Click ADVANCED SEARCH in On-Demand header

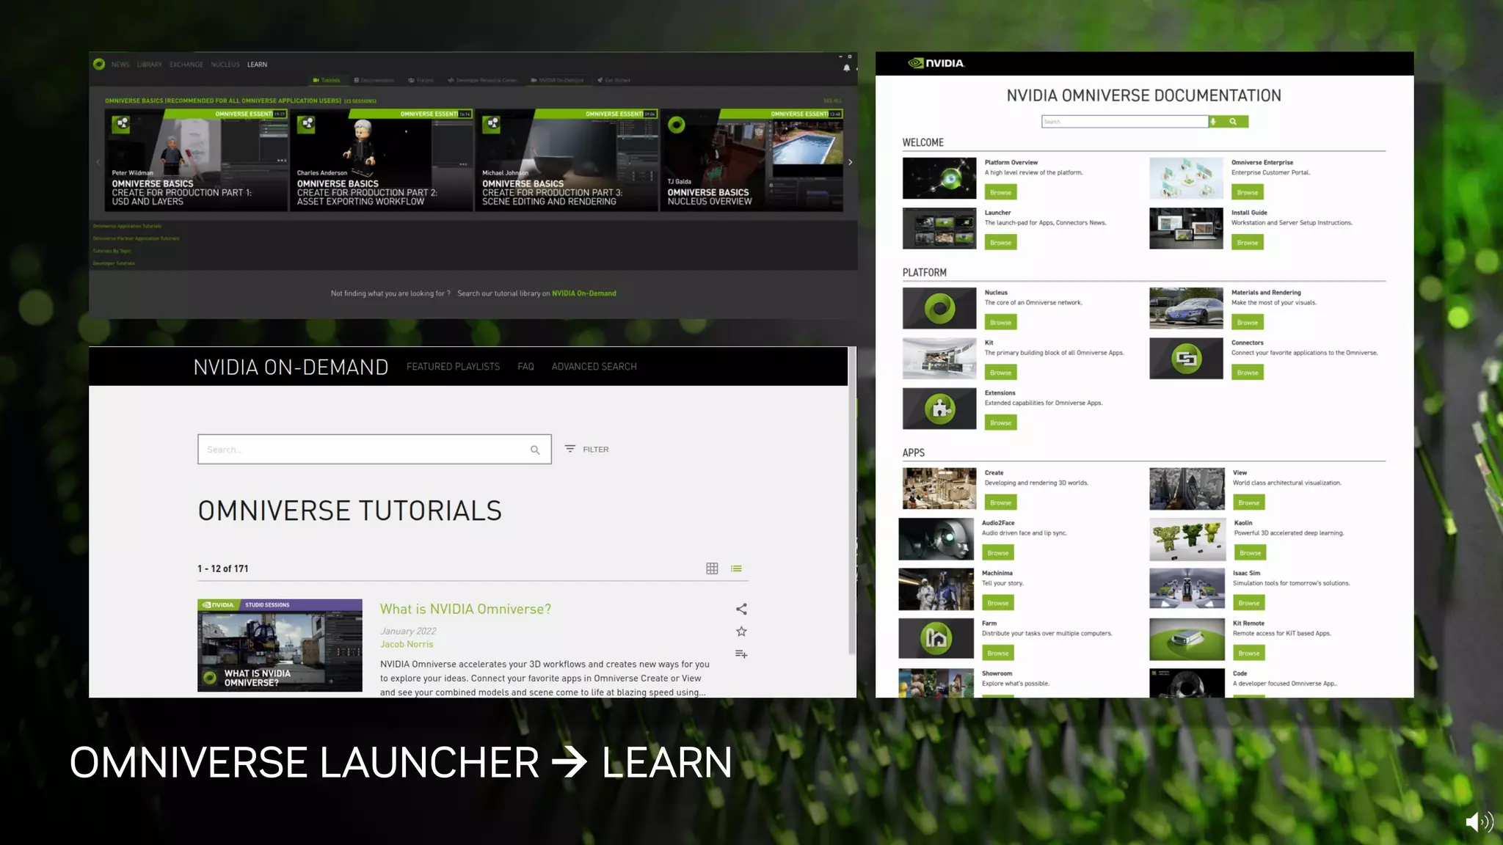[594, 367]
